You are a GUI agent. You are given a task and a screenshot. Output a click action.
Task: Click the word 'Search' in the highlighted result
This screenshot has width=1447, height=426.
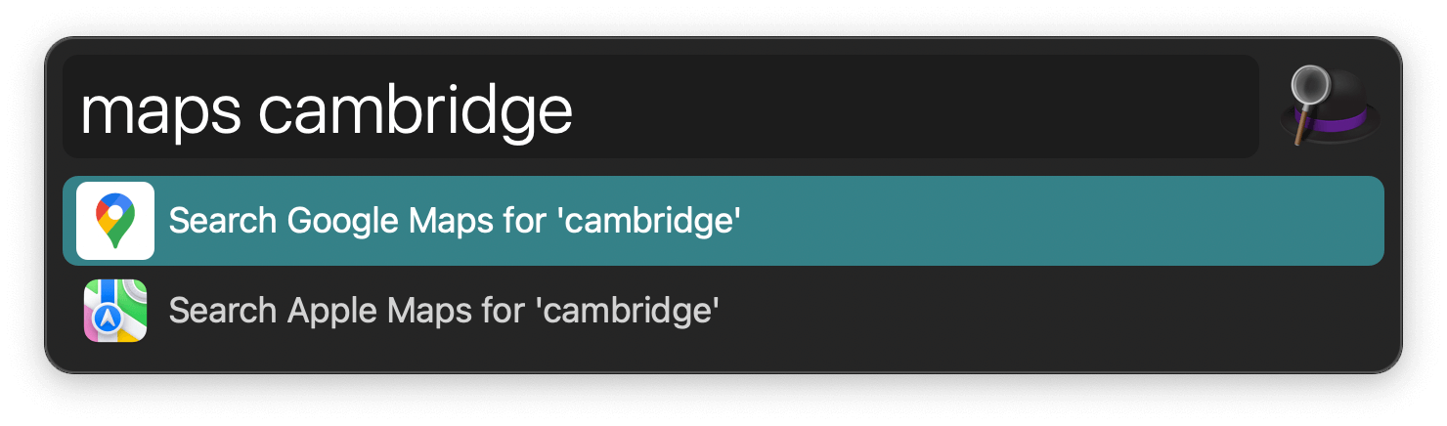(x=223, y=221)
